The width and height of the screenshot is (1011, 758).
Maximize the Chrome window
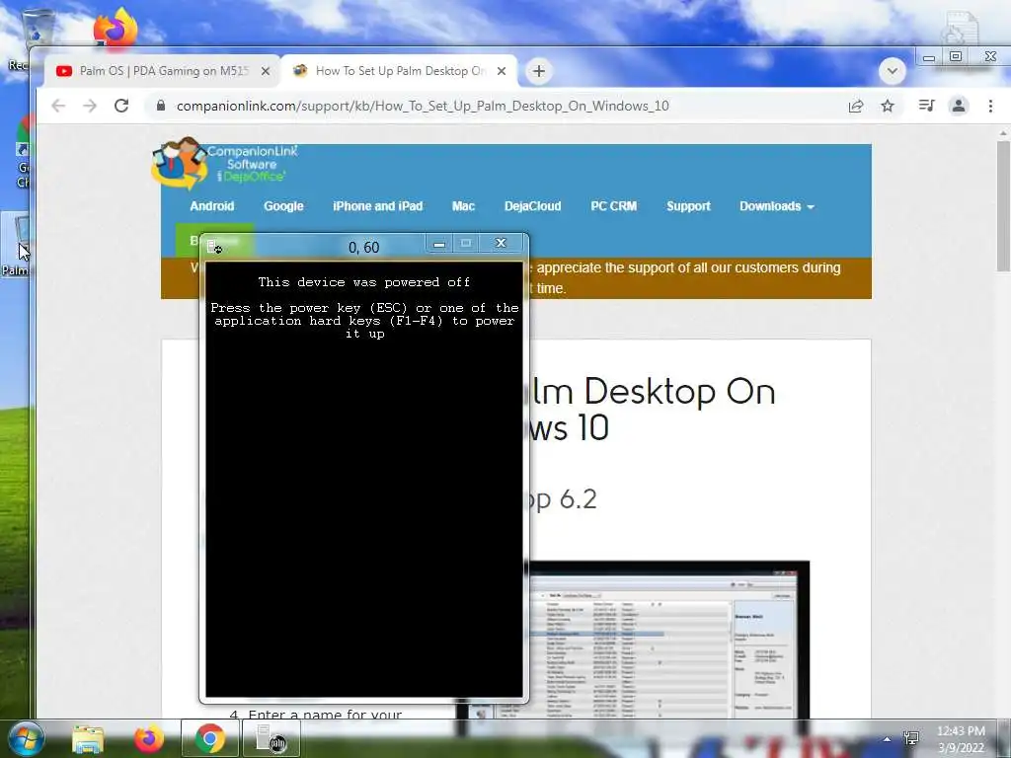pos(956,56)
